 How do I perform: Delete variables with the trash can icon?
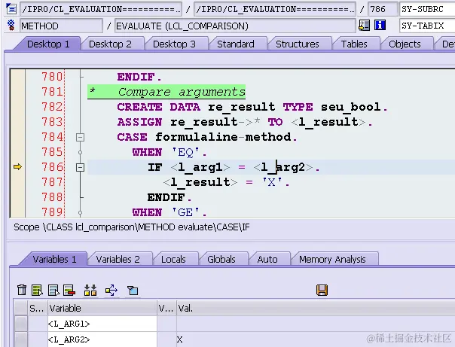pyautogui.click(x=22, y=290)
